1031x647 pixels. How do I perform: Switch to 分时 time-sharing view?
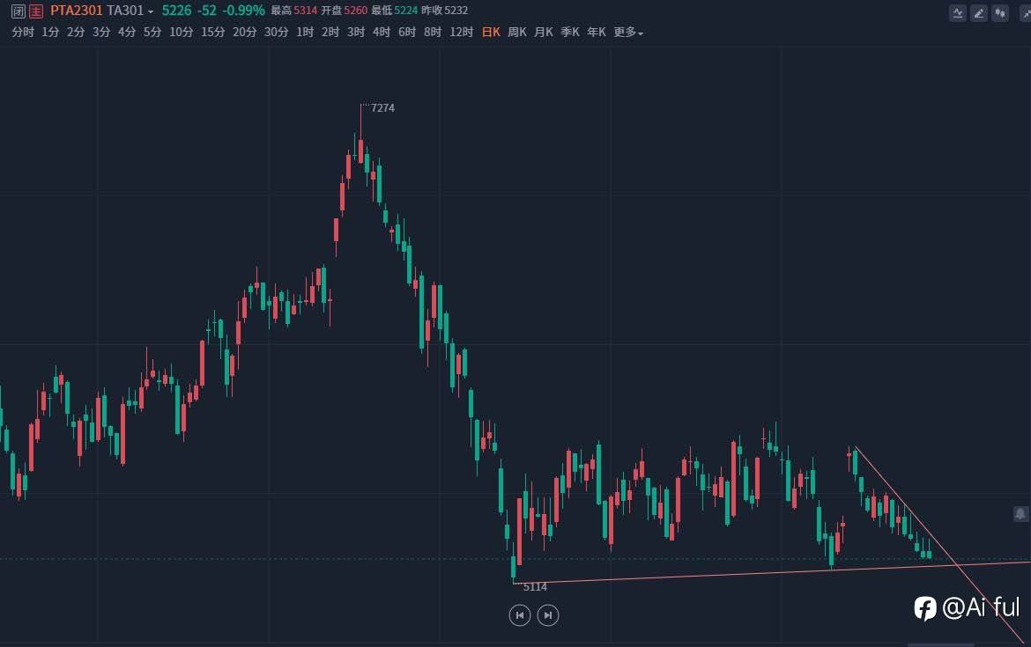[23, 33]
